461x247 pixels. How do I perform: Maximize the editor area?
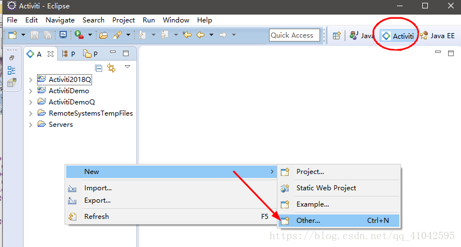[x=451, y=53]
